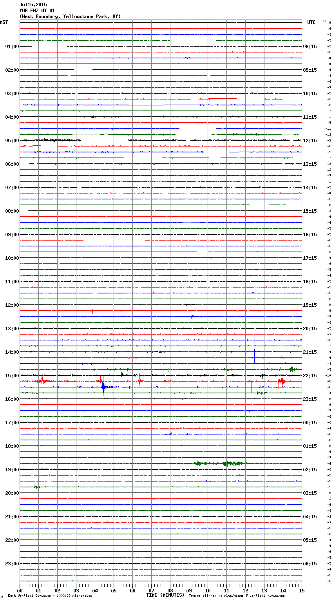Select the 17:00 MST time label
Screen dimensions: 333x601
[x=12, y=423]
